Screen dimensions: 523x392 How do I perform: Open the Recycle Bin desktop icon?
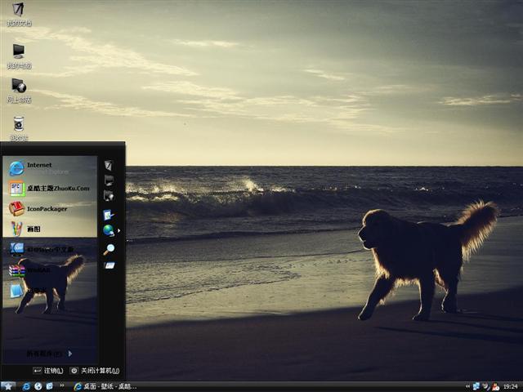(18, 126)
